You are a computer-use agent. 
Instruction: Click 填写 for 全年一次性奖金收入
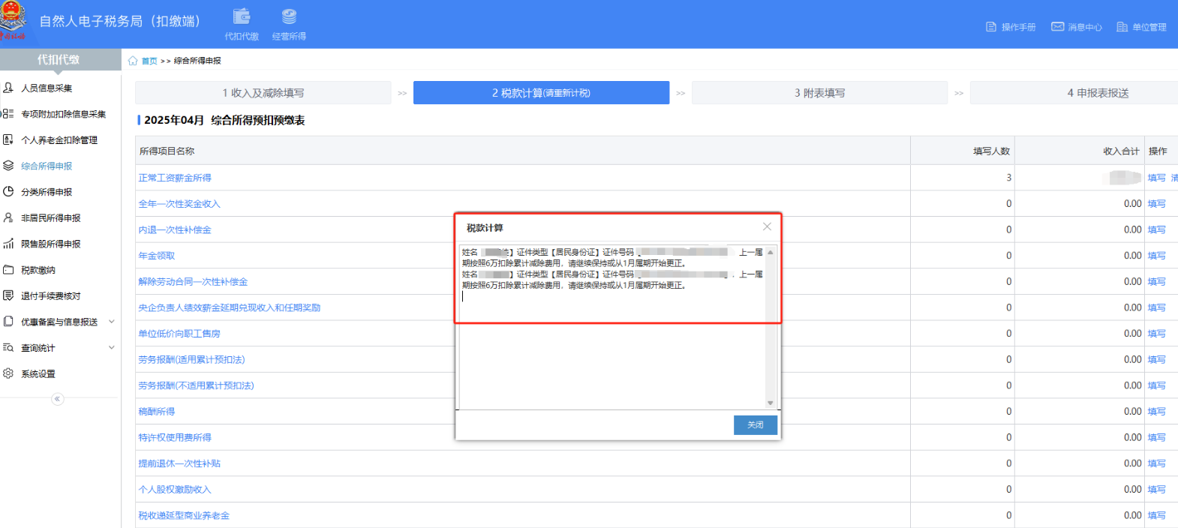(1156, 204)
